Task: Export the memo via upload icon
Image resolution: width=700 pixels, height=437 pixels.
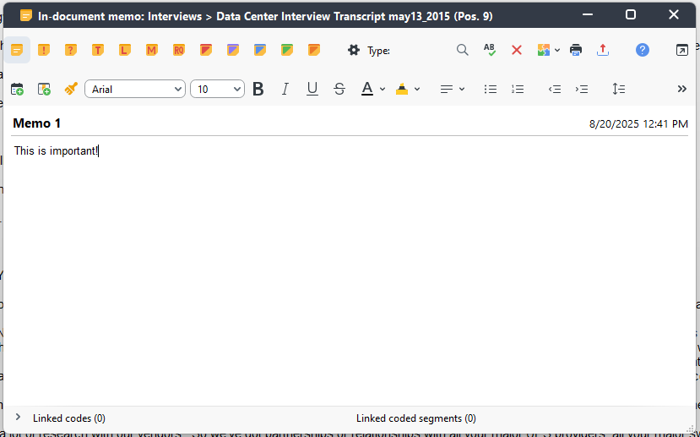Action: coord(603,50)
